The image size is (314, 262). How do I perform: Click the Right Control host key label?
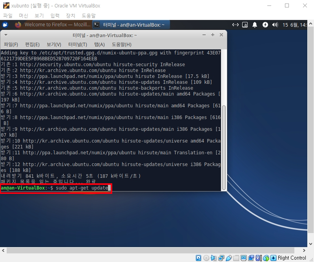292,258
